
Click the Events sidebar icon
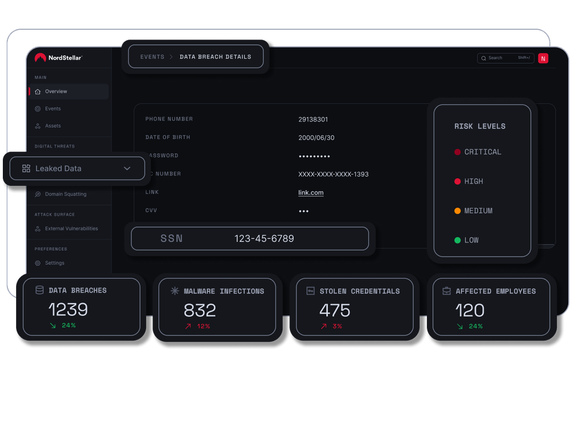coord(38,109)
